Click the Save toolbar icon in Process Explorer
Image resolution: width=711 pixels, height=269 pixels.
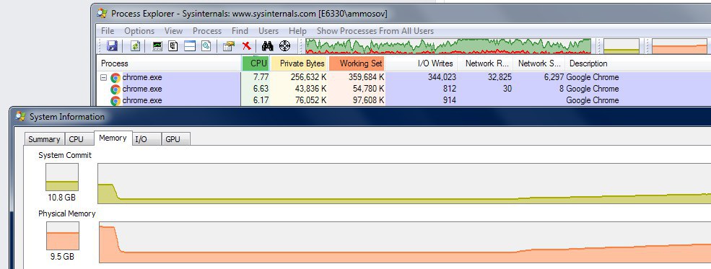click(112, 45)
